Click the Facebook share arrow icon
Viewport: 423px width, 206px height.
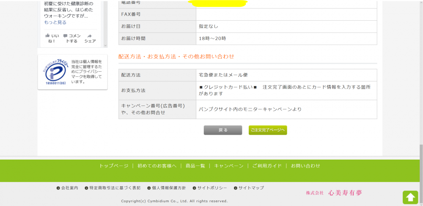[x=90, y=36]
